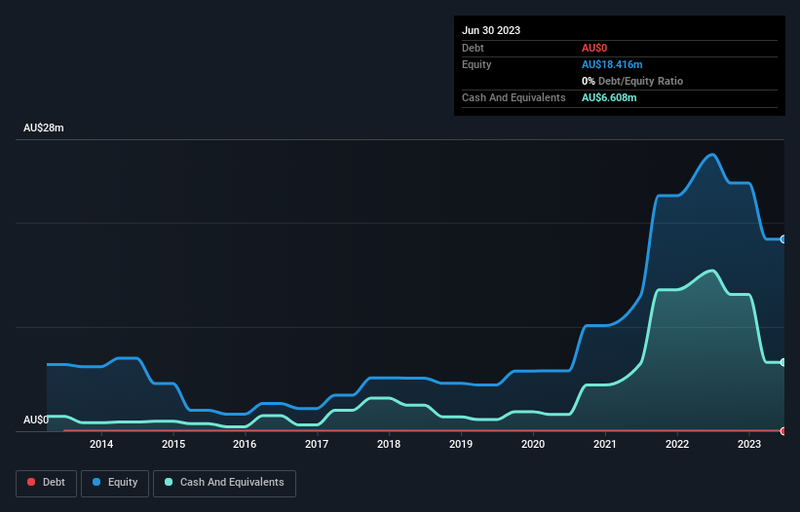
Task: Click Cash And Equivalents label in tooltip
Action: pyautogui.click(x=514, y=97)
